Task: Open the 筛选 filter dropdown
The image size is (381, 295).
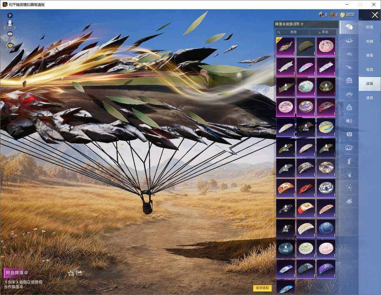Action: pos(323,32)
